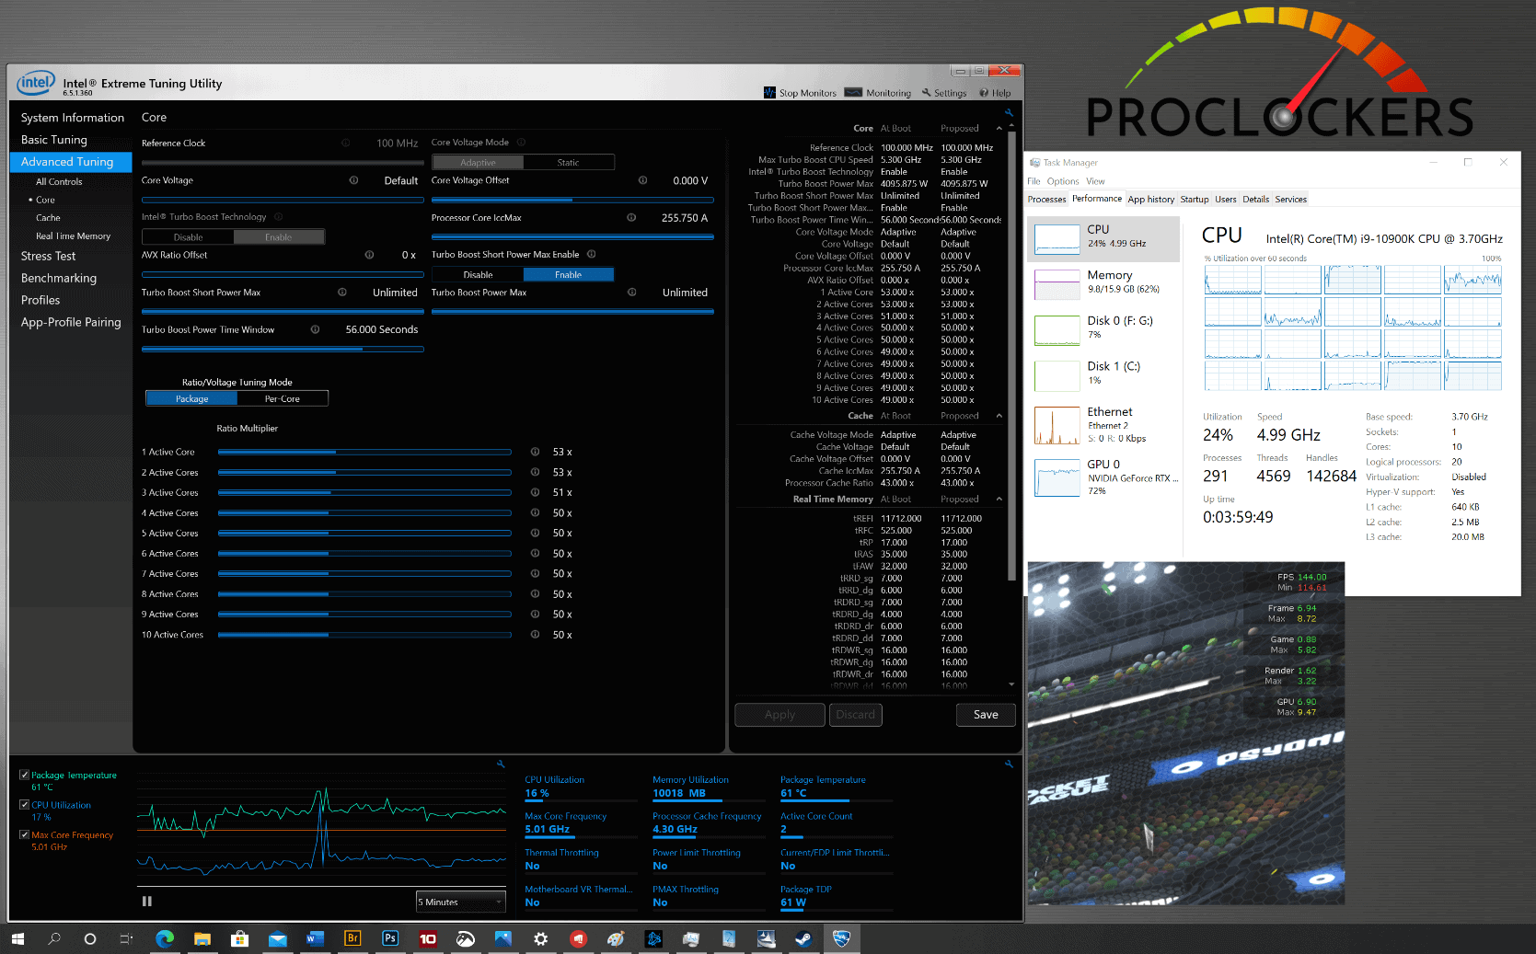Click Core Voltage Offset info icon
The height and width of the screenshot is (954, 1536).
[642, 180]
